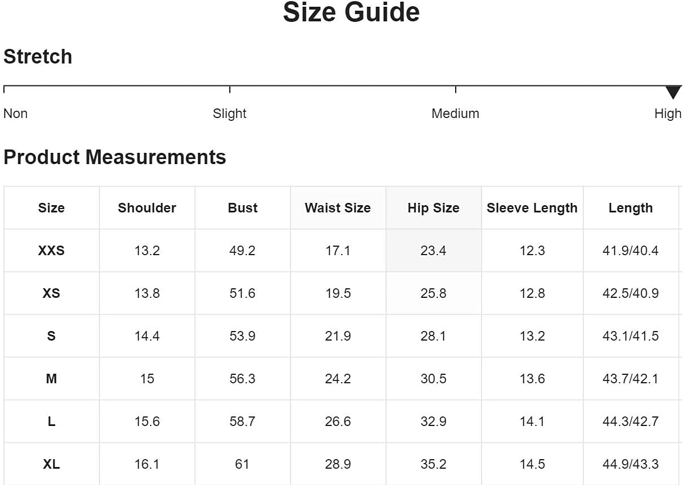Click the Length column header
This screenshot has width=685, height=485.
click(x=630, y=208)
